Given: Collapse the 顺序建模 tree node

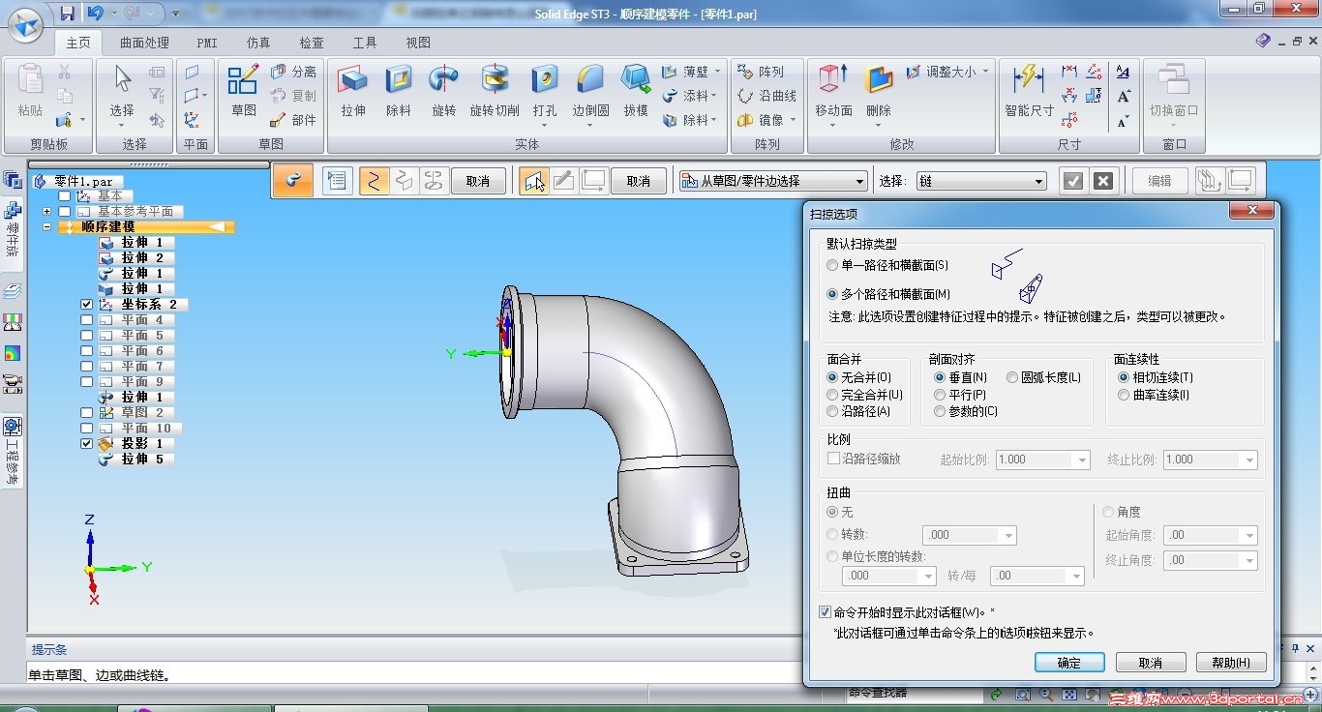Looking at the screenshot, I should [46, 227].
